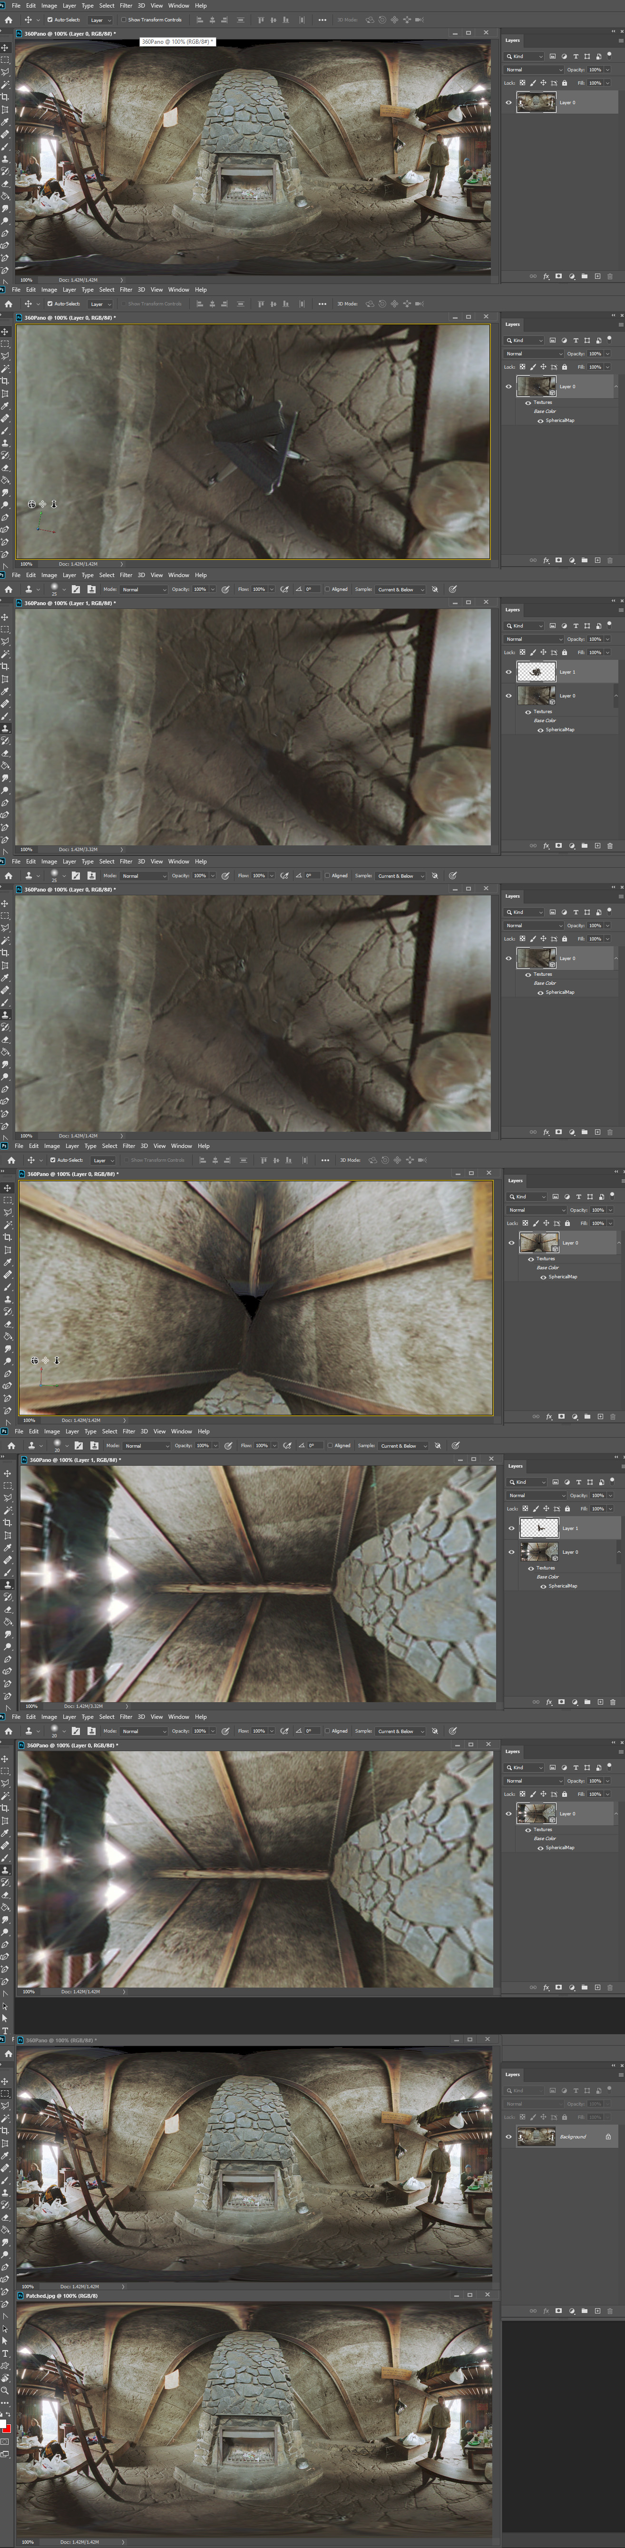625x2548 pixels.
Task: Open the three-dots align options in the topmost options bar
Action: pos(322,20)
